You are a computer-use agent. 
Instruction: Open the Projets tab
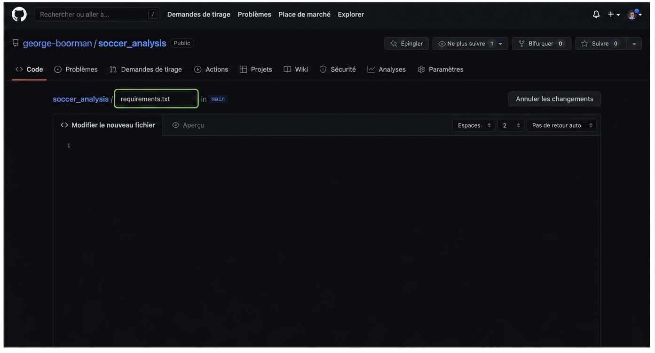tap(256, 69)
